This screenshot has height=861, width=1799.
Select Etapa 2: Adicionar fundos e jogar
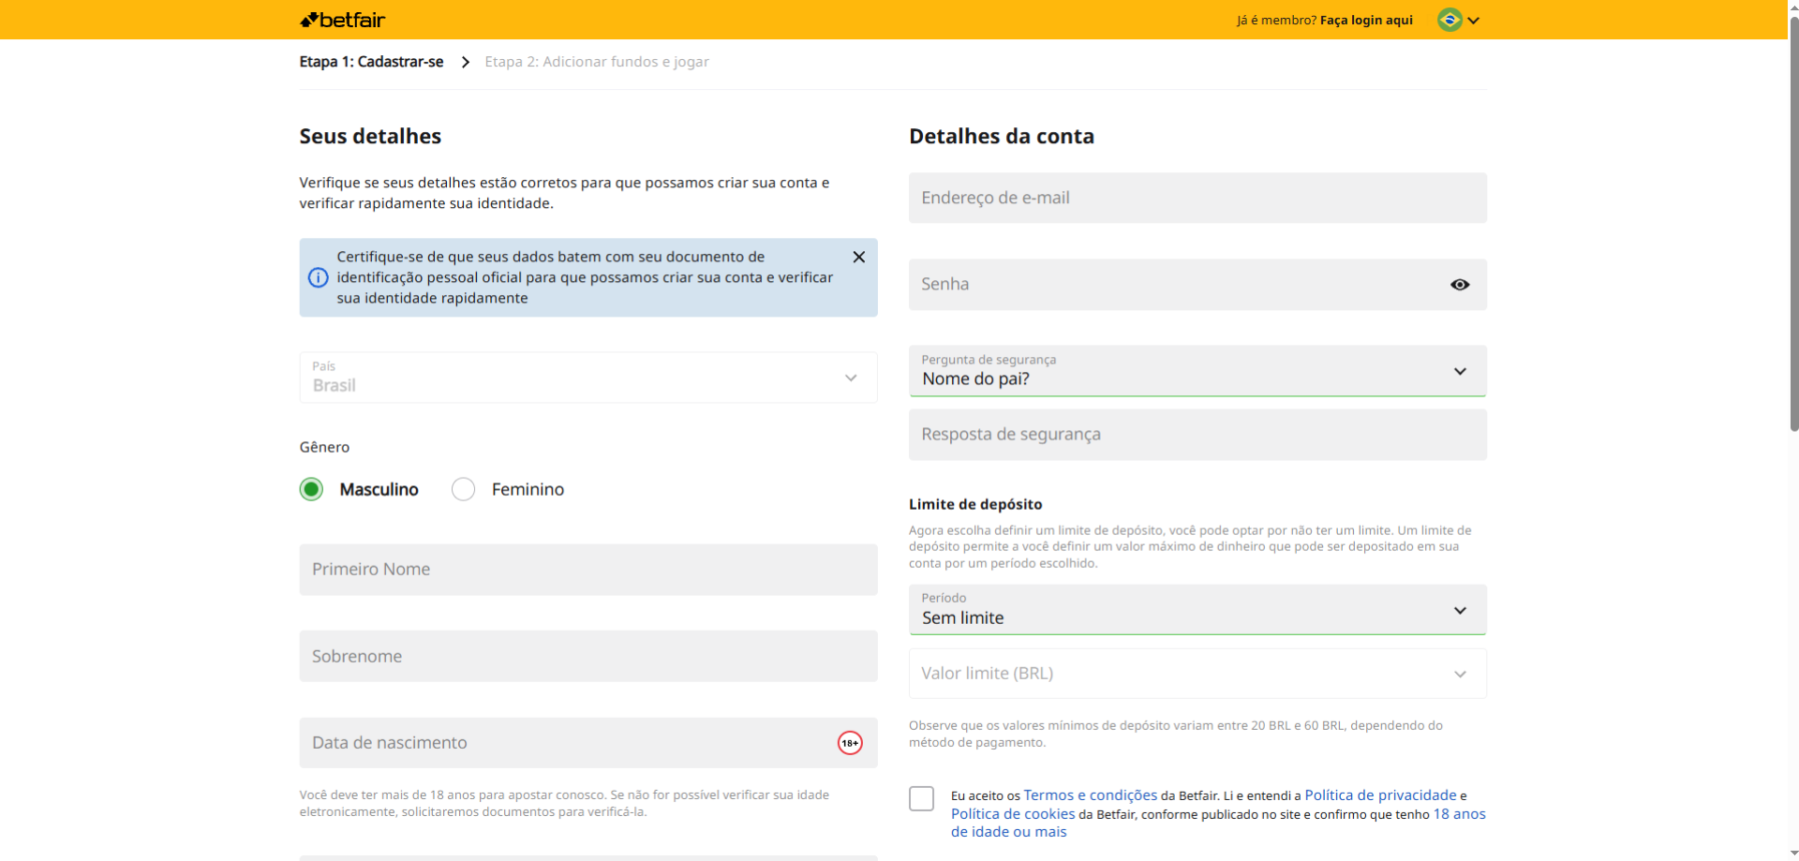click(596, 62)
